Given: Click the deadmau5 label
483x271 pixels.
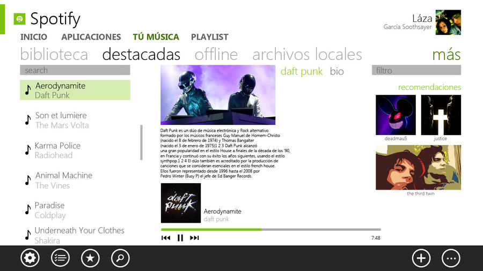Looking at the screenshot, I should (396, 139).
